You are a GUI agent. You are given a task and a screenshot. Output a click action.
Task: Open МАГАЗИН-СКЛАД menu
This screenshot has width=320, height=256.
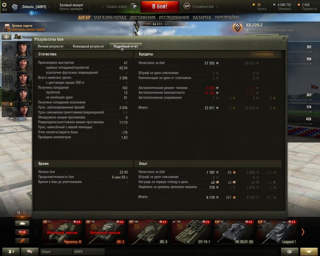110,18
